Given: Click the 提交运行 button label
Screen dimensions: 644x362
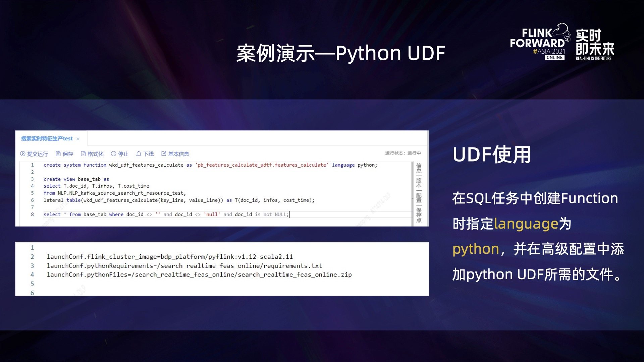Looking at the screenshot, I should [38, 154].
